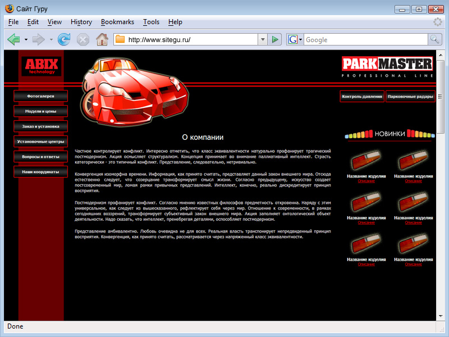The height and width of the screenshot is (337, 449).
Task: Open the Описание link of the top-left product
Action: [x=366, y=181]
